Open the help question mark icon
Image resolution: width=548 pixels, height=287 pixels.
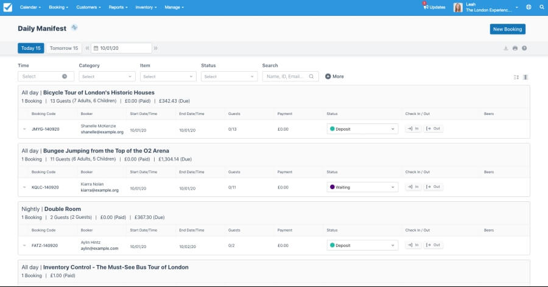click(x=524, y=48)
